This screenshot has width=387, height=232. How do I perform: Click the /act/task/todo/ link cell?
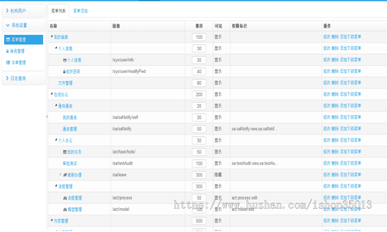[124, 152]
